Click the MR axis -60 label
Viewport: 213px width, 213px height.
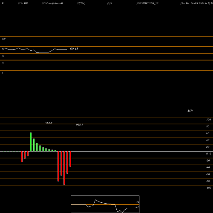pyautogui.click(x=208, y=174)
